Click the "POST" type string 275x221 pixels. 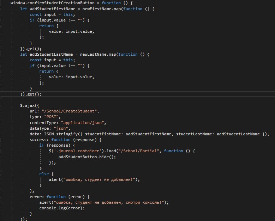[51, 117]
